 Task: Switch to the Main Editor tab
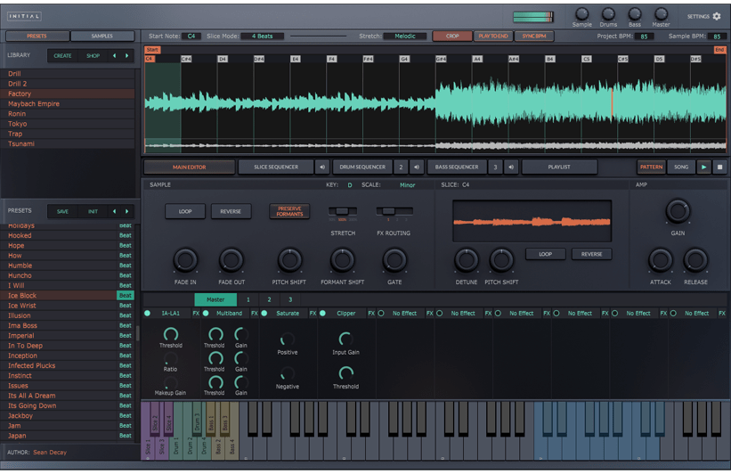190,167
